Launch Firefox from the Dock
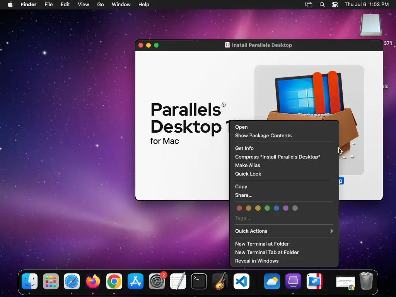This screenshot has width=396, height=297. (x=93, y=281)
